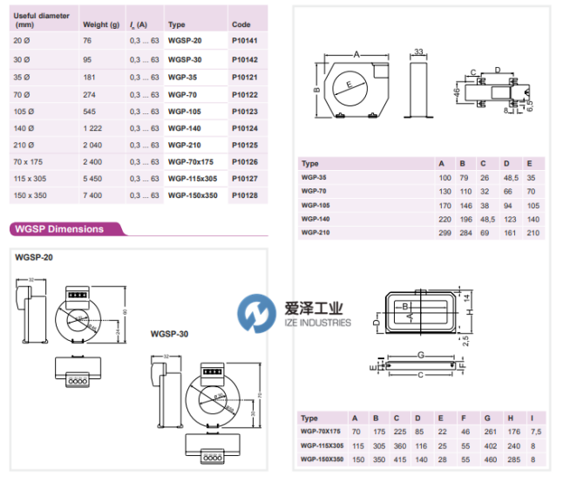Select the WGP-150x350 type cell

[192, 196]
